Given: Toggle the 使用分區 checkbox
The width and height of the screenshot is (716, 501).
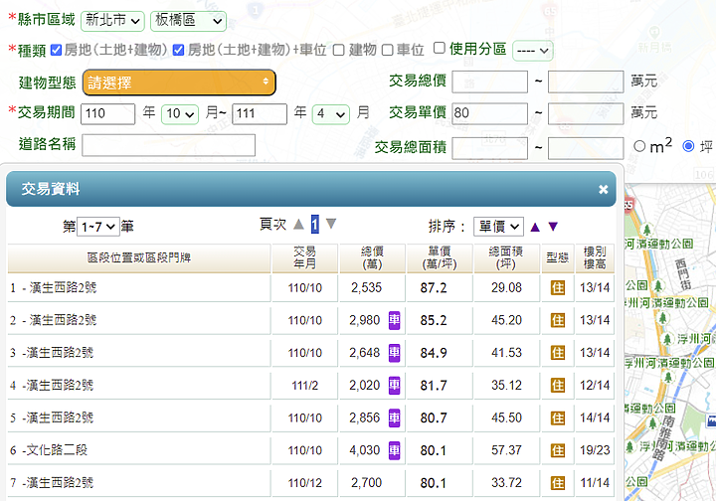Looking at the screenshot, I should point(440,48).
